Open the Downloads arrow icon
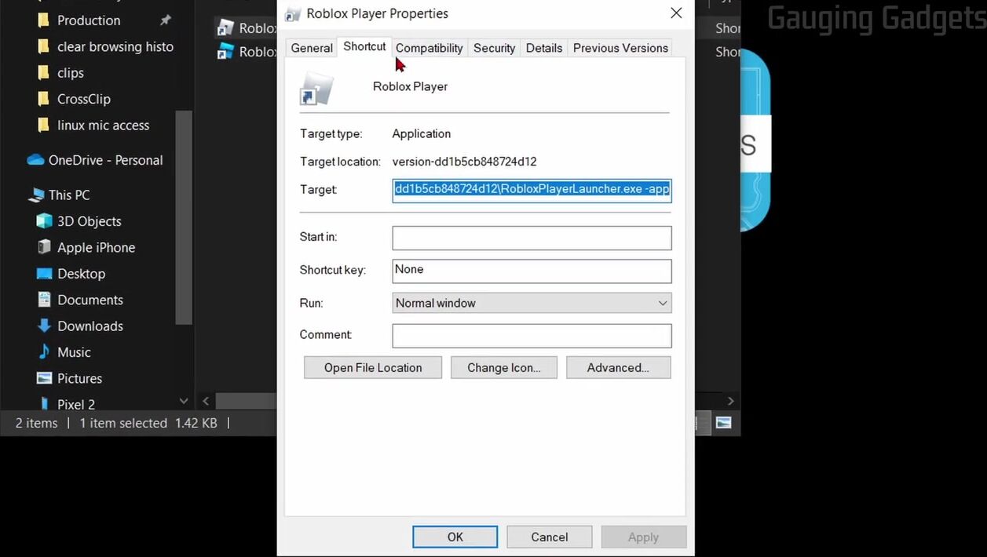Image resolution: width=987 pixels, height=557 pixels. pos(45,326)
